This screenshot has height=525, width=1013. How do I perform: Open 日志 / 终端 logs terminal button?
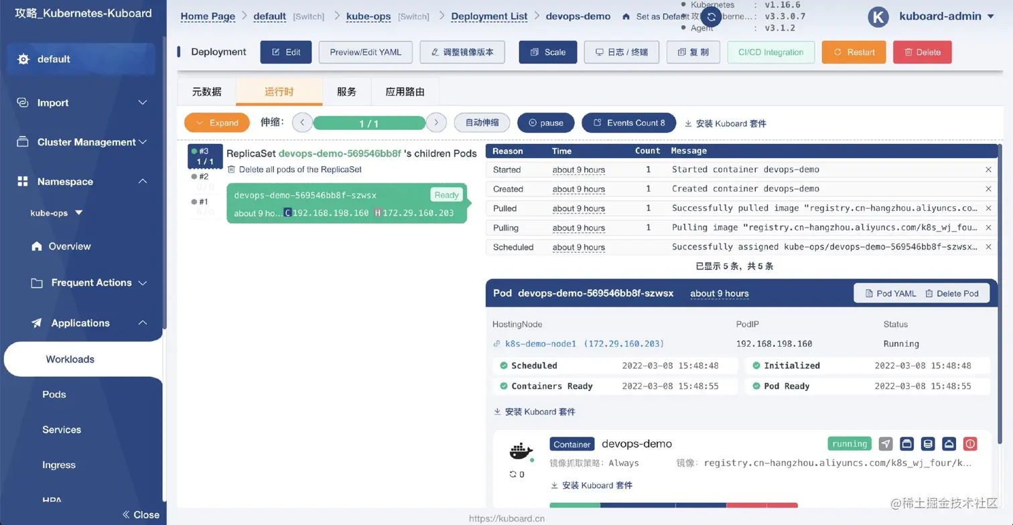pyautogui.click(x=622, y=52)
